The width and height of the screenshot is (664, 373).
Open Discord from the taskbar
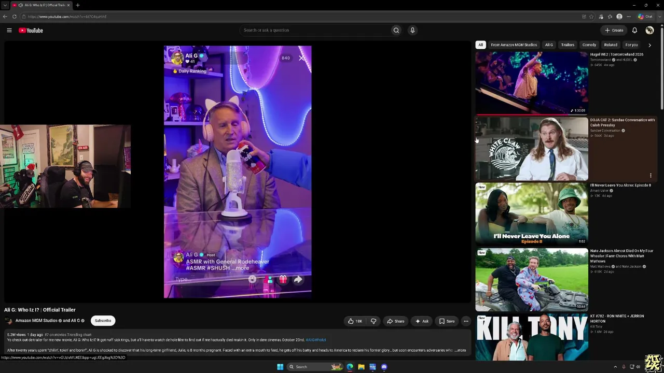(x=384, y=367)
